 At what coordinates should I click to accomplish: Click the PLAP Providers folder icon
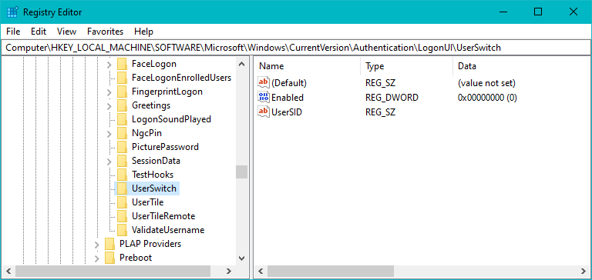(109, 244)
